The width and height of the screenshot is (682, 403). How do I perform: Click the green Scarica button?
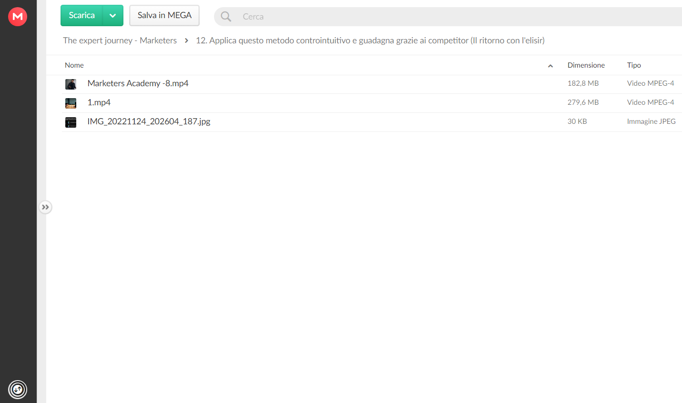[x=81, y=16]
